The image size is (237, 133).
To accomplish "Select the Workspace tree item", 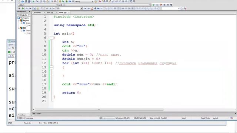I will [x=24, y=18].
